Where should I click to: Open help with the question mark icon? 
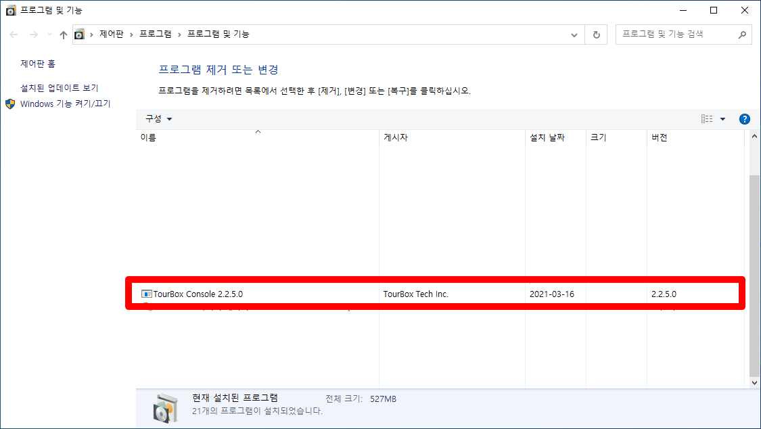click(x=745, y=119)
